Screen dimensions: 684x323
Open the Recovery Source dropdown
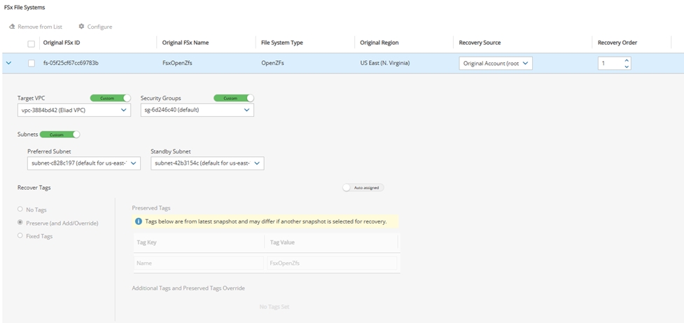point(496,63)
